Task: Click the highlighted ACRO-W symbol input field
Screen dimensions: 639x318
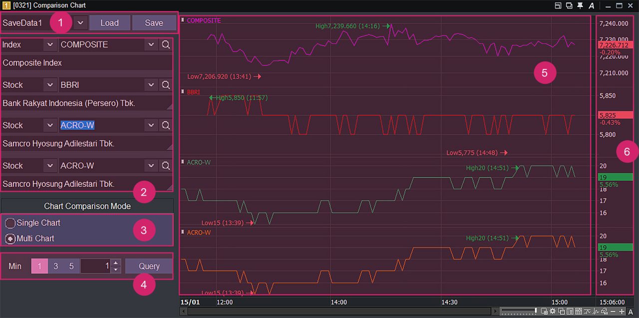Action: tap(100, 125)
